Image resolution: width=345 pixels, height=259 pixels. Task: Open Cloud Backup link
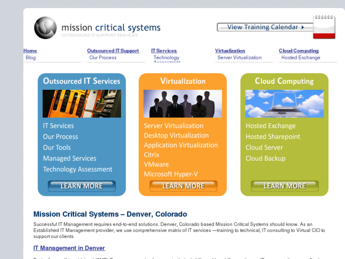pyautogui.click(x=265, y=158)
